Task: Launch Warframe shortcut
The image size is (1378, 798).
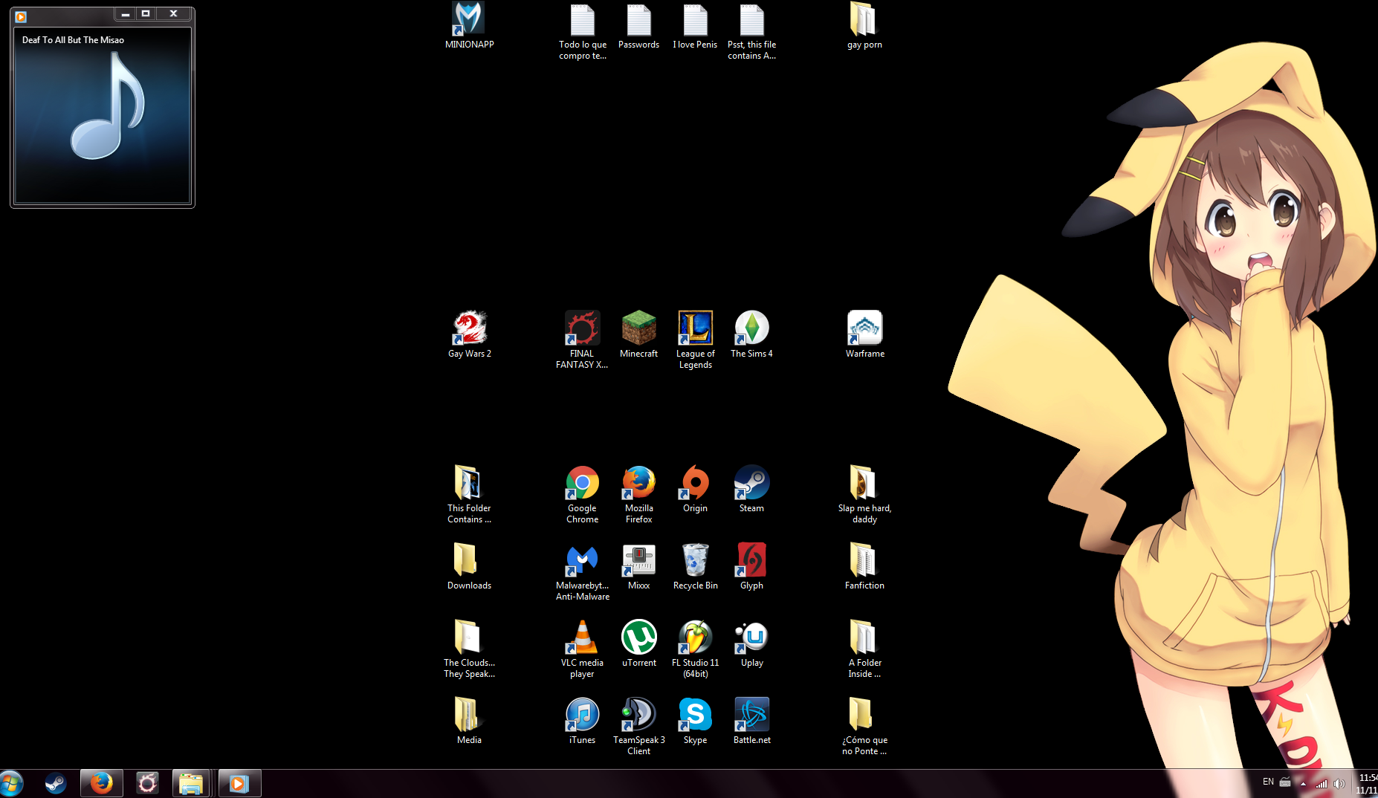Action: (x=865, y=334)
